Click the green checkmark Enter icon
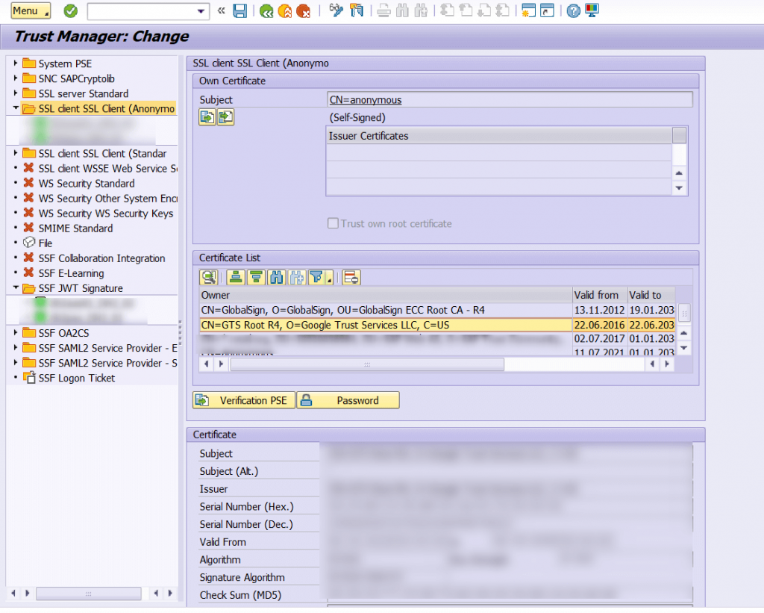 [71, 10]
